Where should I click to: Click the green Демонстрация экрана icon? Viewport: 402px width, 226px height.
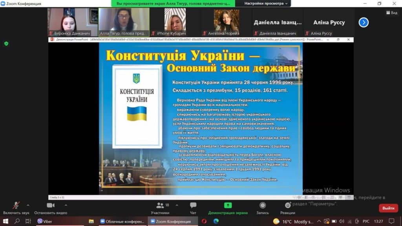click(x=228, y=206)
